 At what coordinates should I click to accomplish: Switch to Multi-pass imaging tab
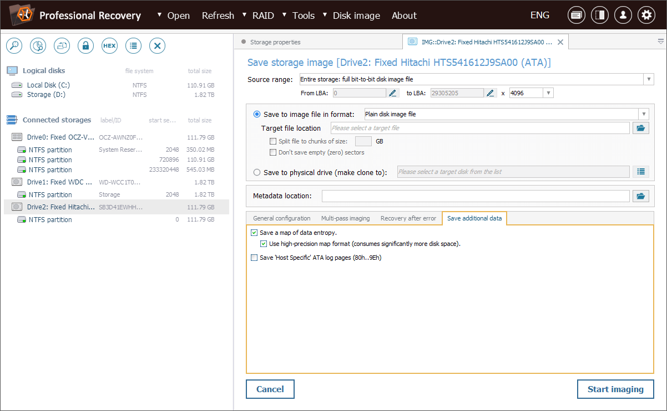(x=345, y=218)
